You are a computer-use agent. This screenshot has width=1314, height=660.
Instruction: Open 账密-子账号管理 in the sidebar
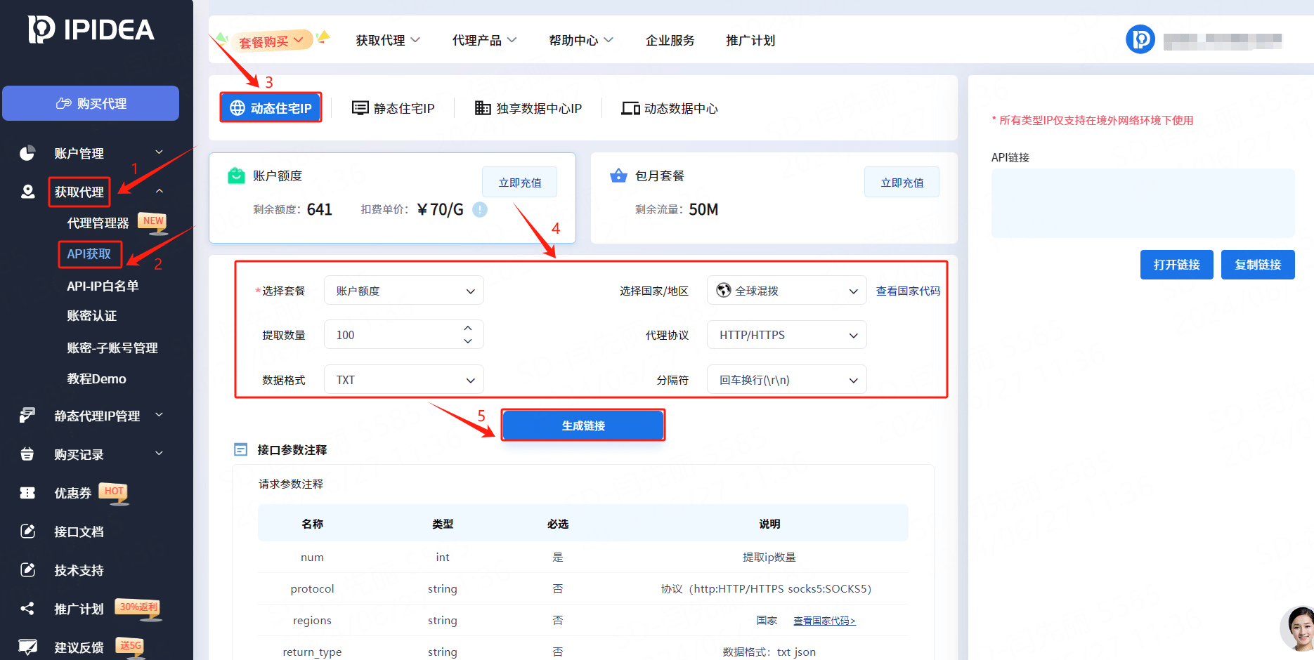coord(112,348)
